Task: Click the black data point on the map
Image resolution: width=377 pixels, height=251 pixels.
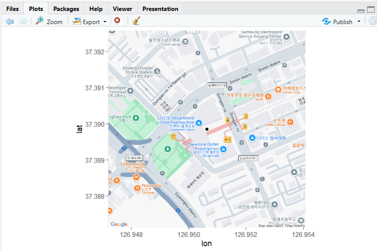Action: (x=207, y=129)
